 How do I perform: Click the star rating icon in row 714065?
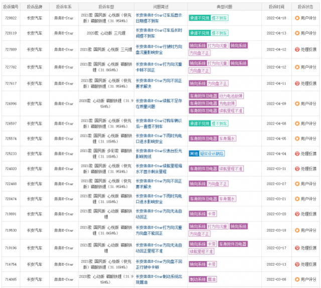coord(297,279)
